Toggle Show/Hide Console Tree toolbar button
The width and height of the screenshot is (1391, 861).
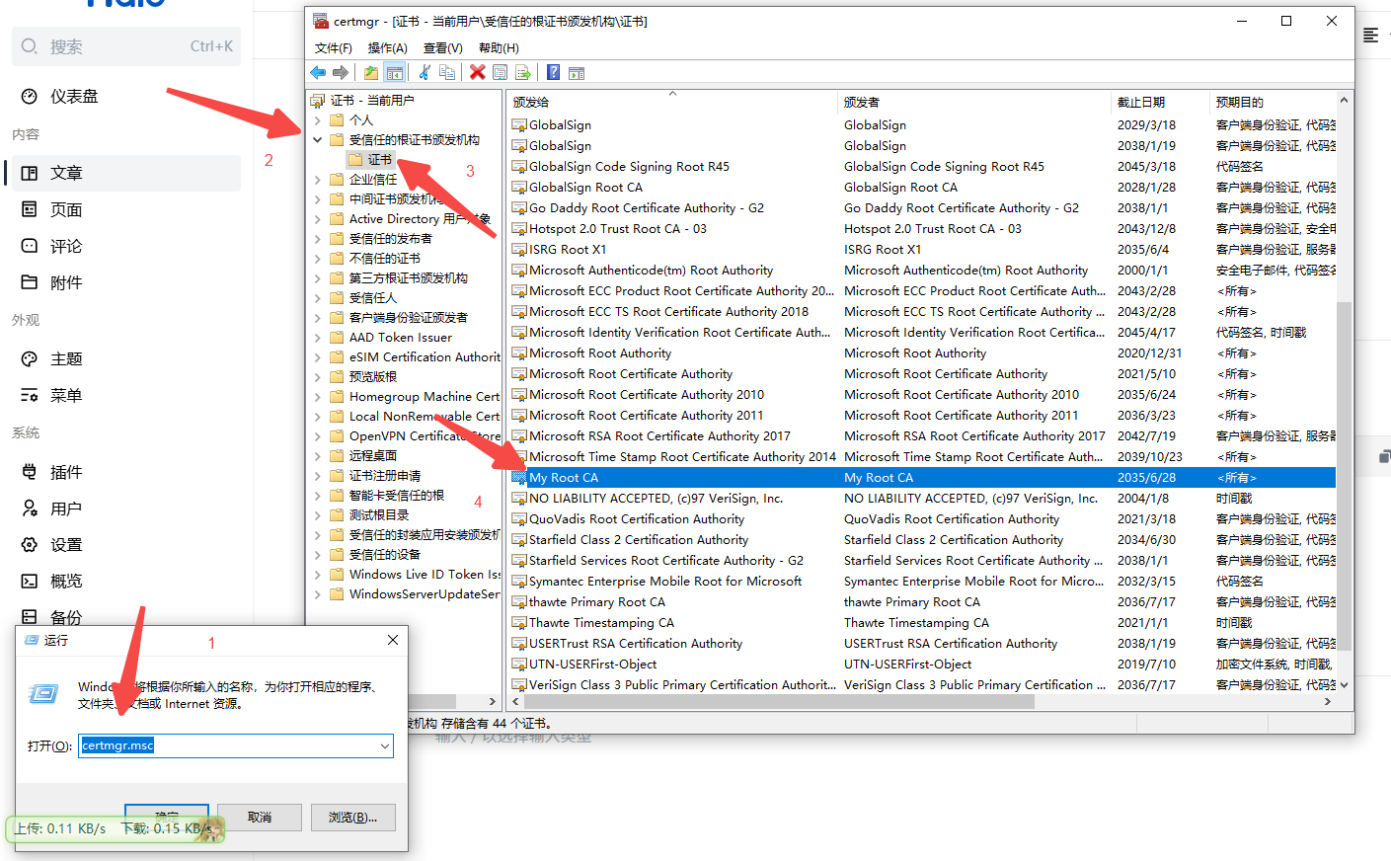[394, 72]
